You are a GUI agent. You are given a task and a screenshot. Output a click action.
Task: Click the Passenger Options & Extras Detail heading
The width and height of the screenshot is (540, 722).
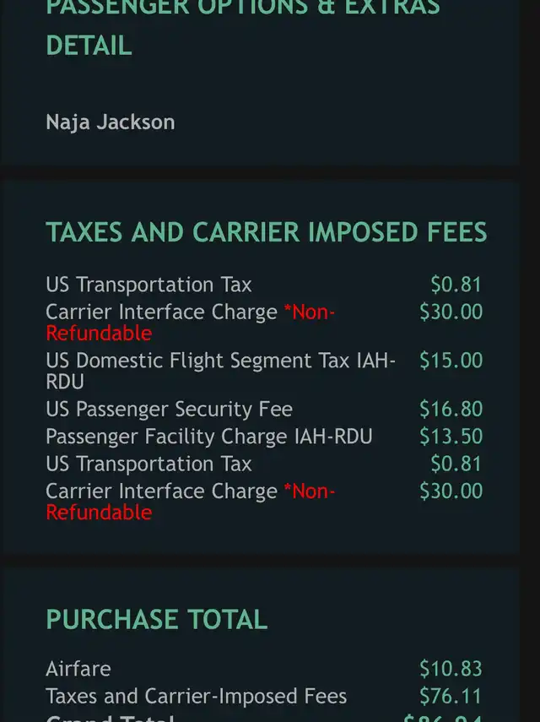click(242, 25)
